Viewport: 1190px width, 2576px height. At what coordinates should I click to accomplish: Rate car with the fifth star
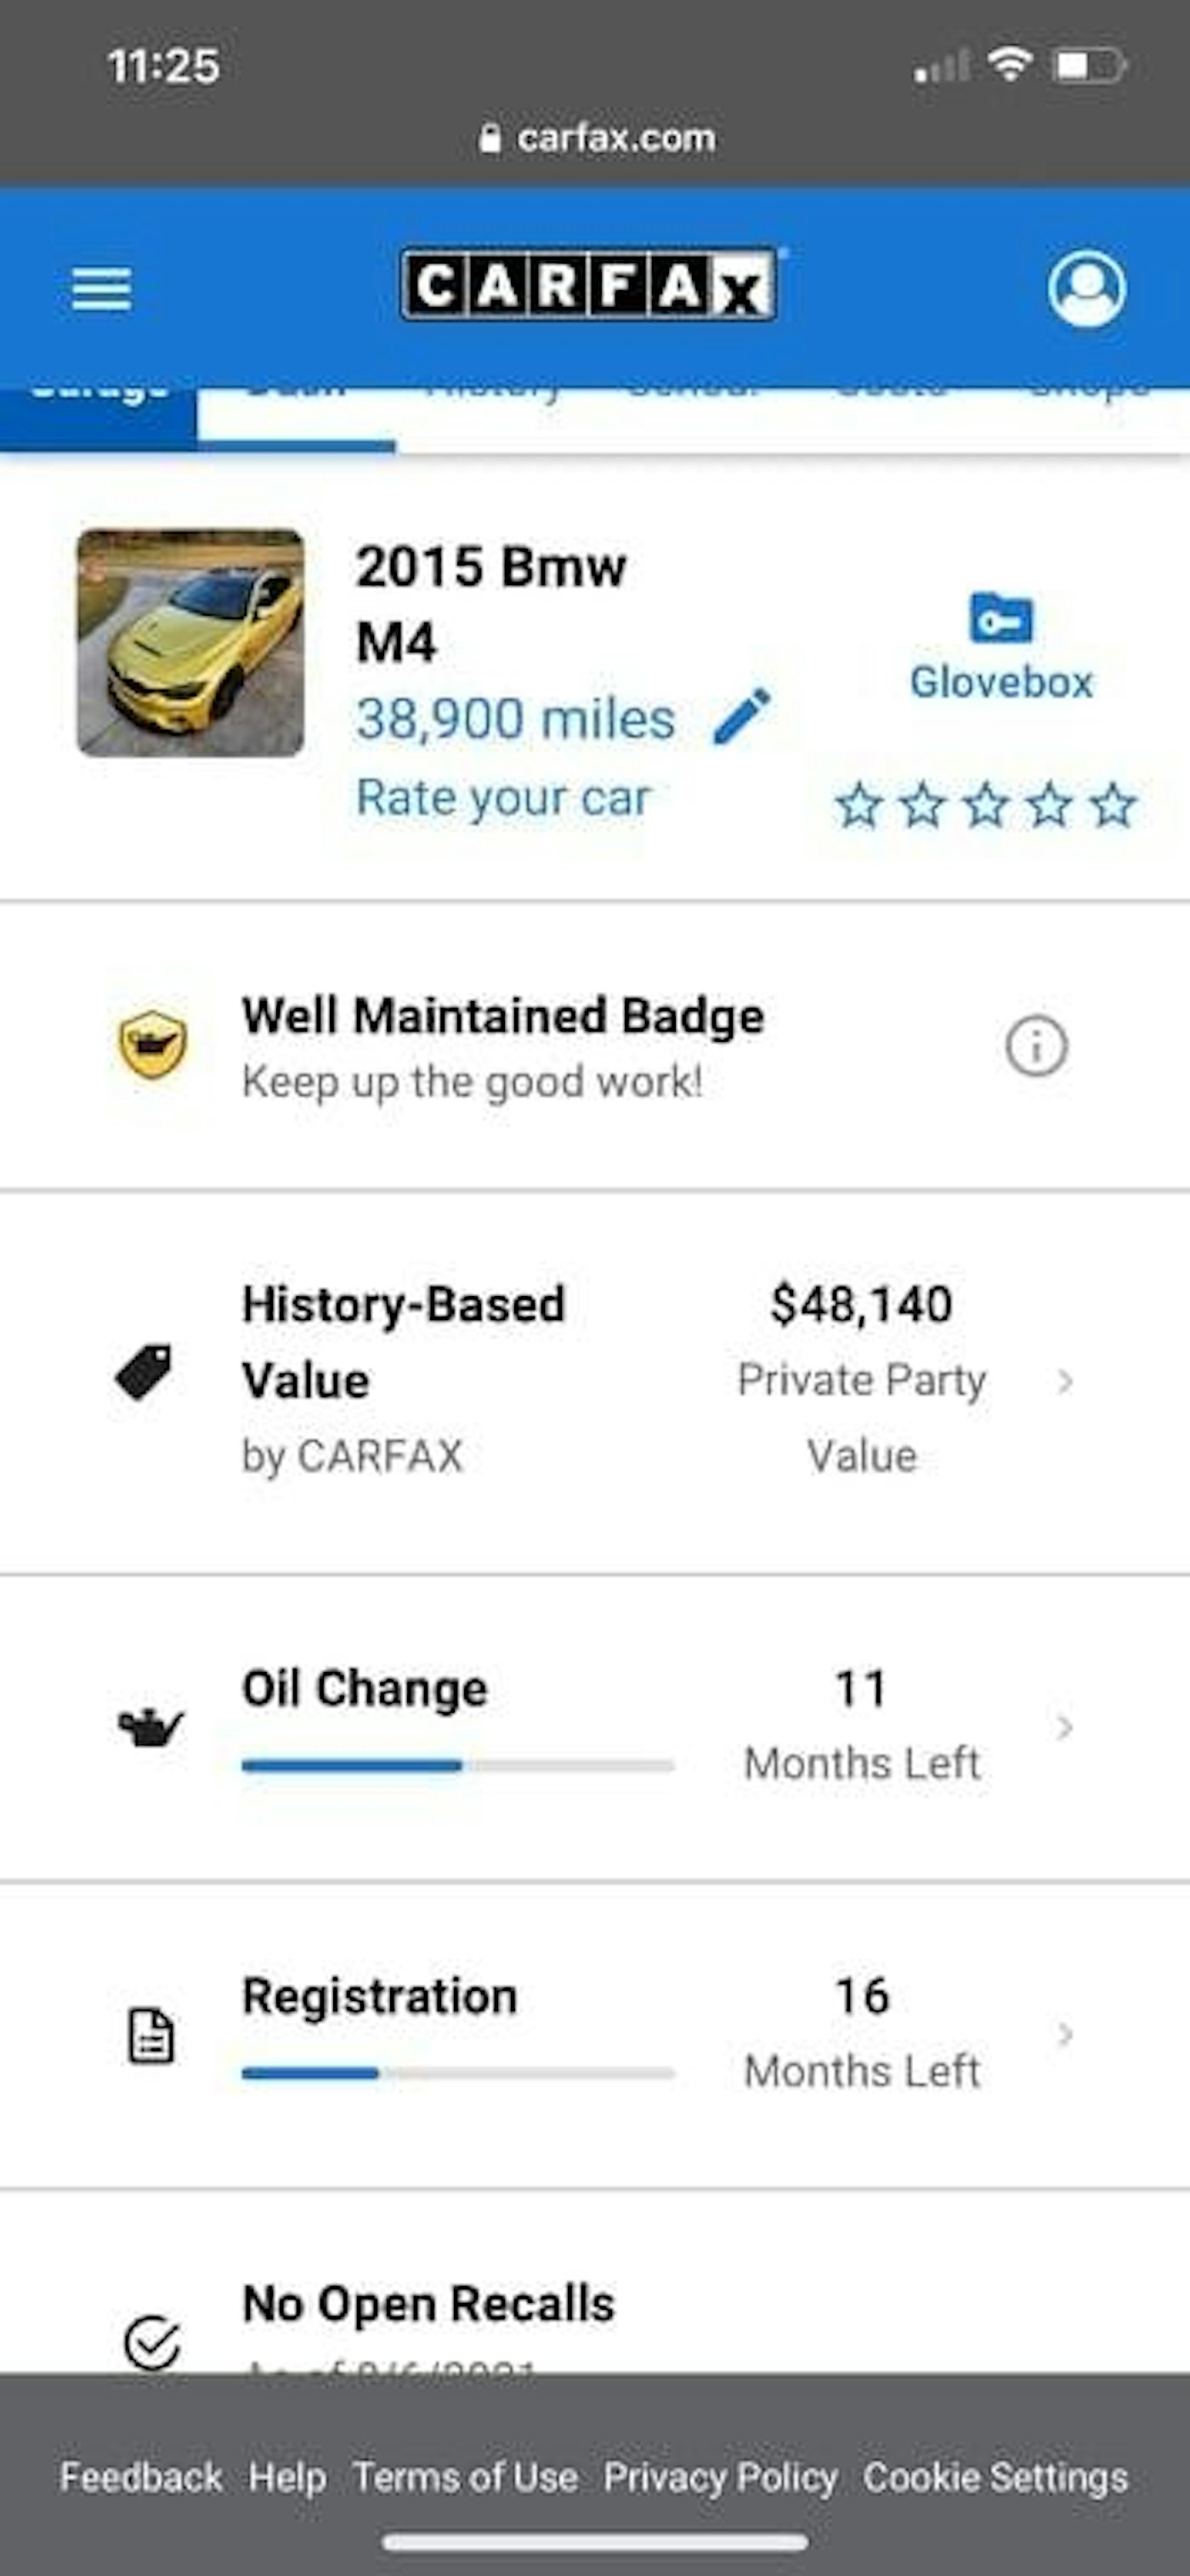point(1113,806)
